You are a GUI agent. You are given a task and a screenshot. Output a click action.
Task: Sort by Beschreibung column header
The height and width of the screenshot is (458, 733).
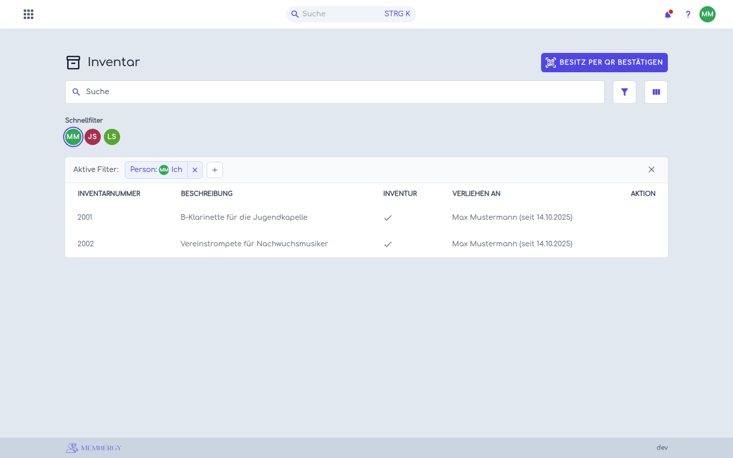pyautogui.click(x=207, y=193)
